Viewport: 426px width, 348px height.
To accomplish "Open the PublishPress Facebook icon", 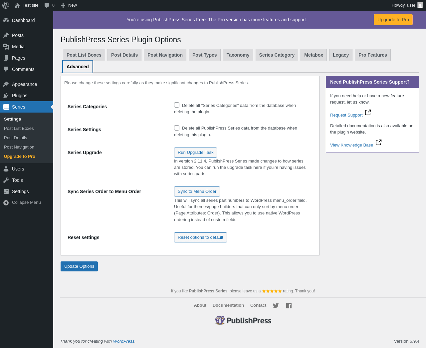I will [x=289, y=306].
